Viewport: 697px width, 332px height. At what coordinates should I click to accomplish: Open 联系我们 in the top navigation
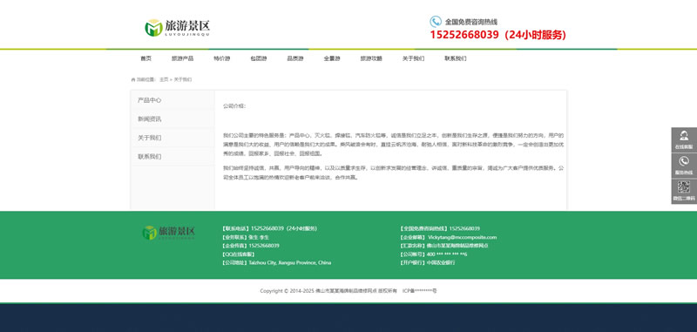click(x=455, y=58)
